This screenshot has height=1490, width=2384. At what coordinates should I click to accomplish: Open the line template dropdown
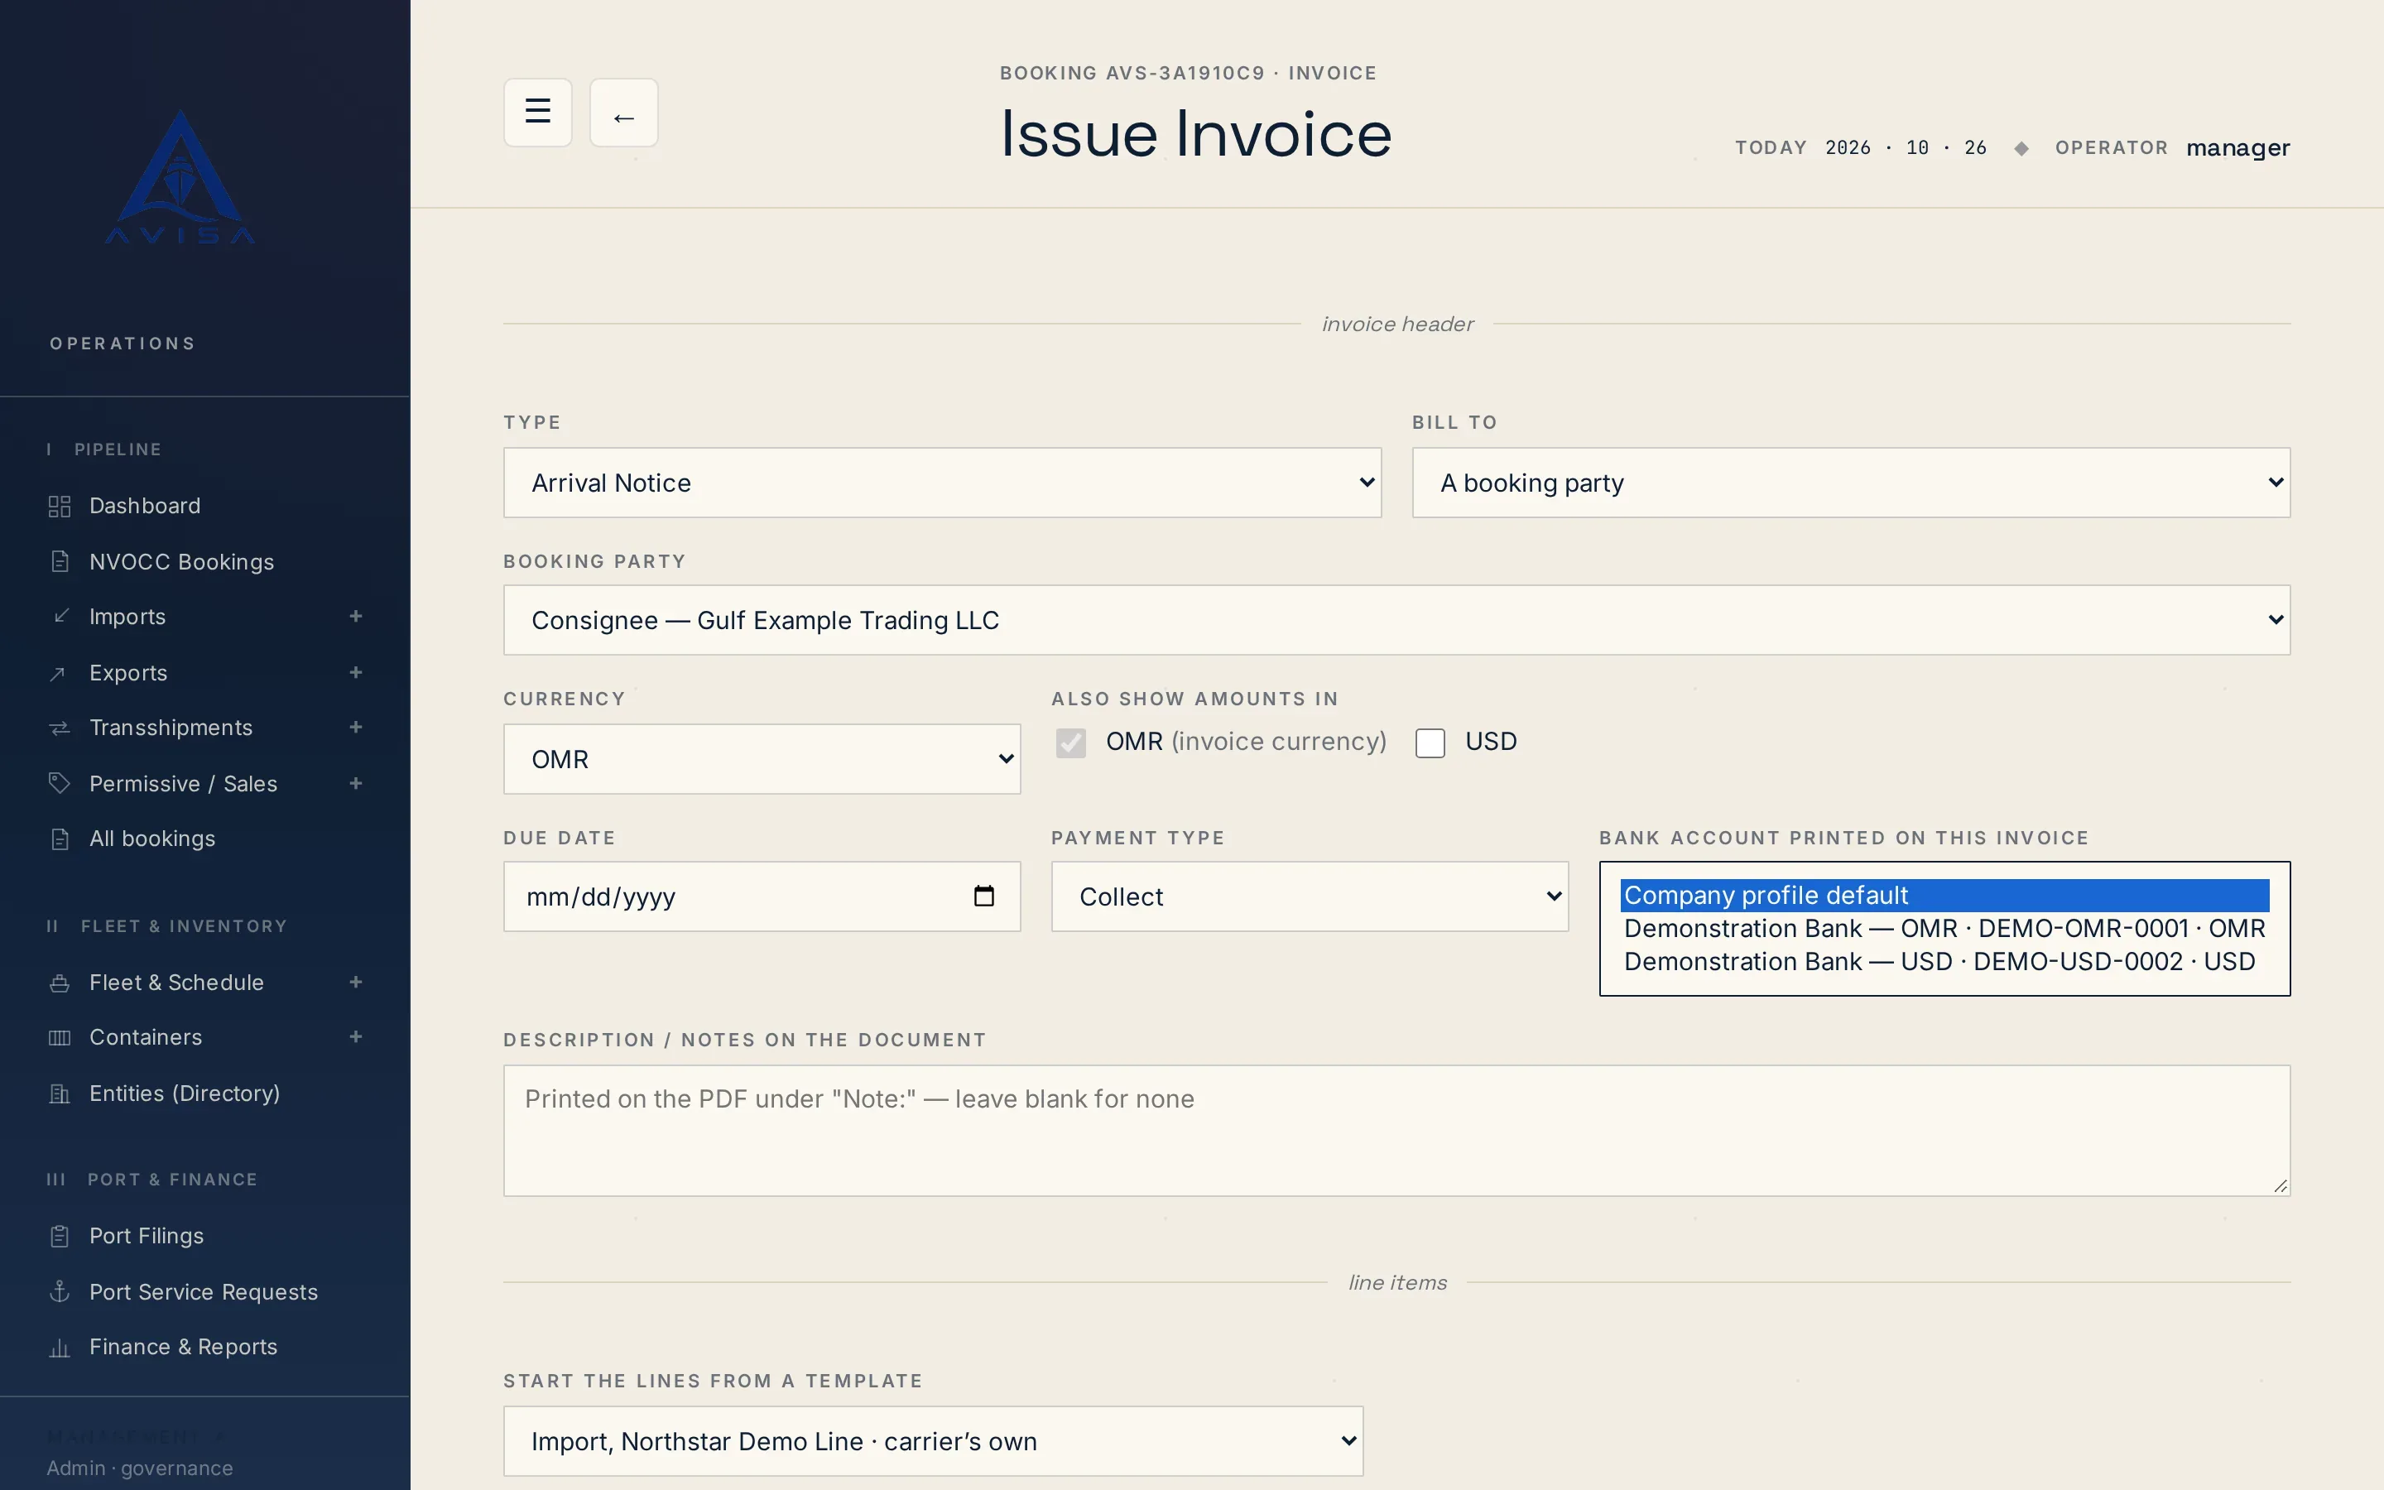(x=933, y=1440)
